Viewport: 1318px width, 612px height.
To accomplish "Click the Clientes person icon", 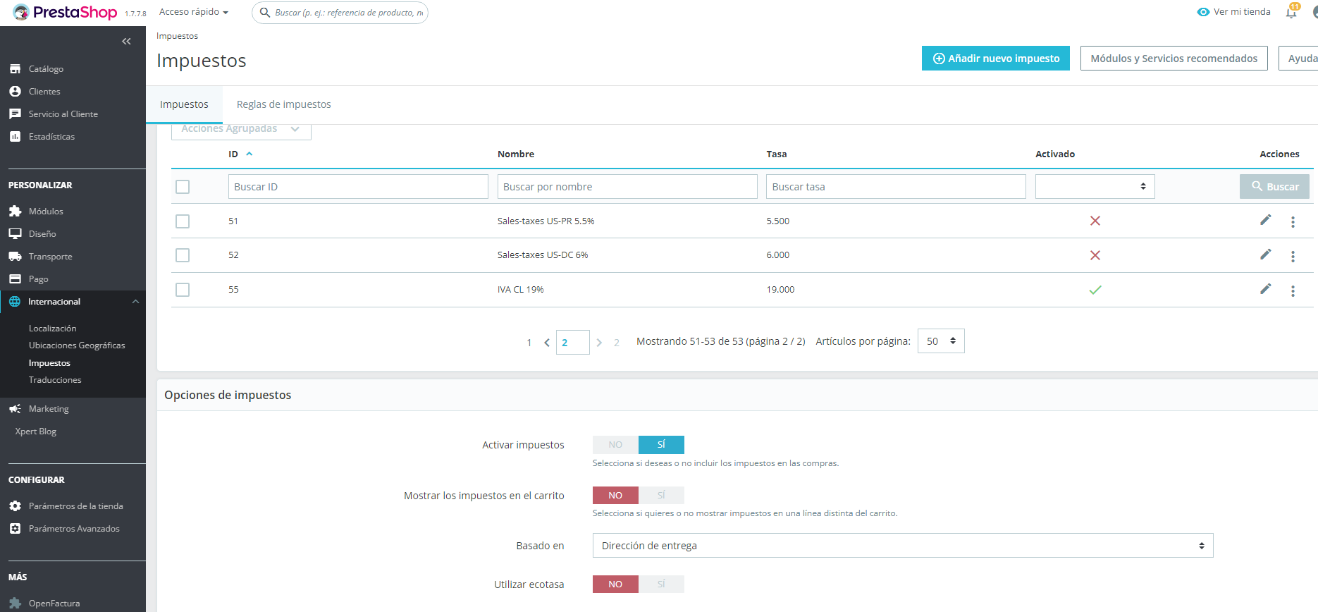I will tap(15, 92).
